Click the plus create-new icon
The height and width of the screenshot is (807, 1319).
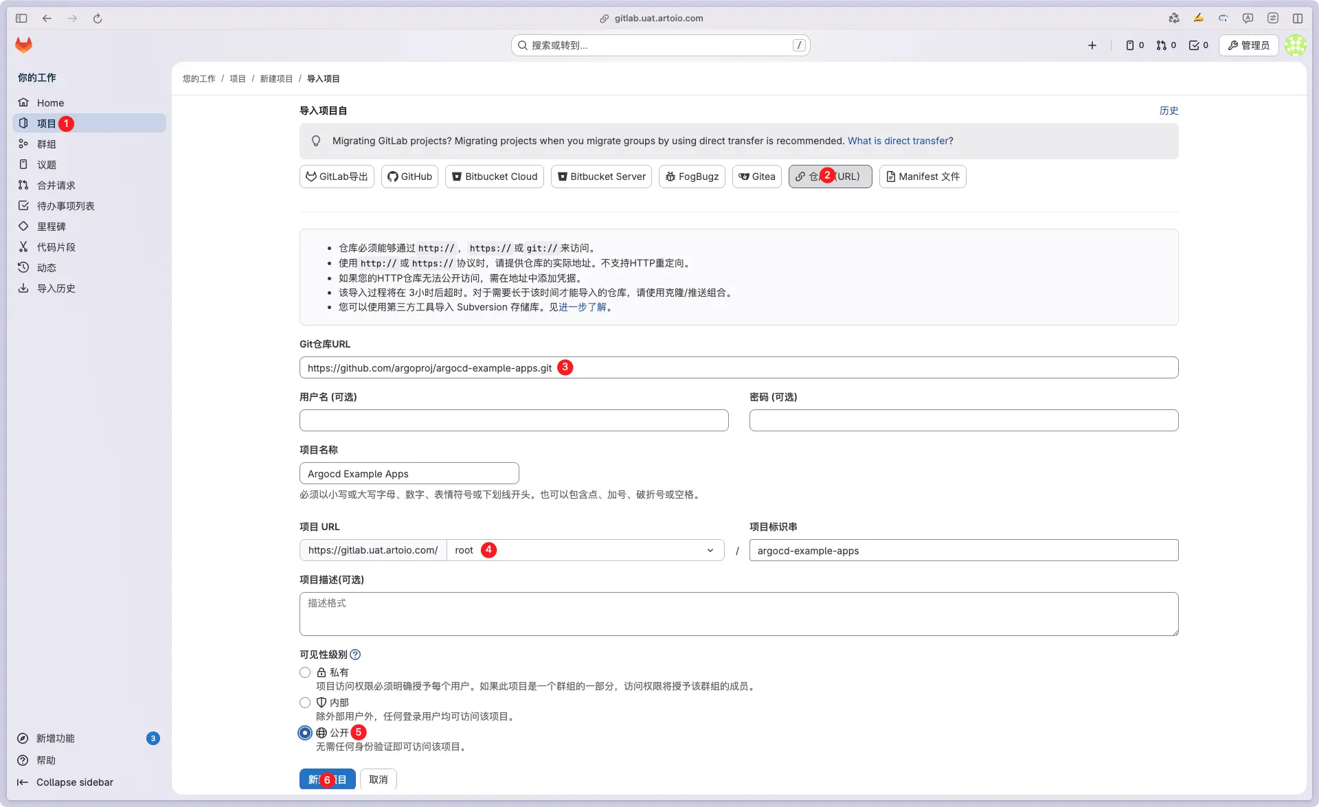click(1092, 45)
